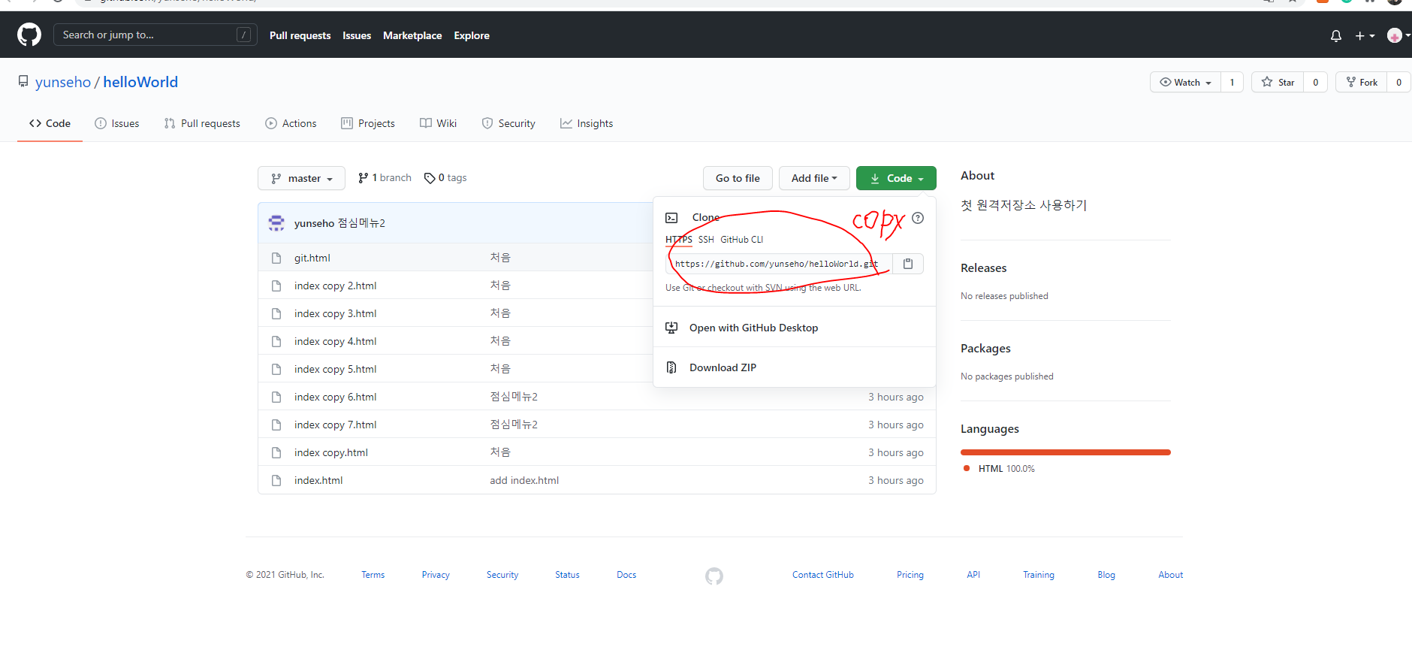This screenshot has width=1412, height=668.
Task: Click the HTML language bar
Action: [x=1066, y=452]
